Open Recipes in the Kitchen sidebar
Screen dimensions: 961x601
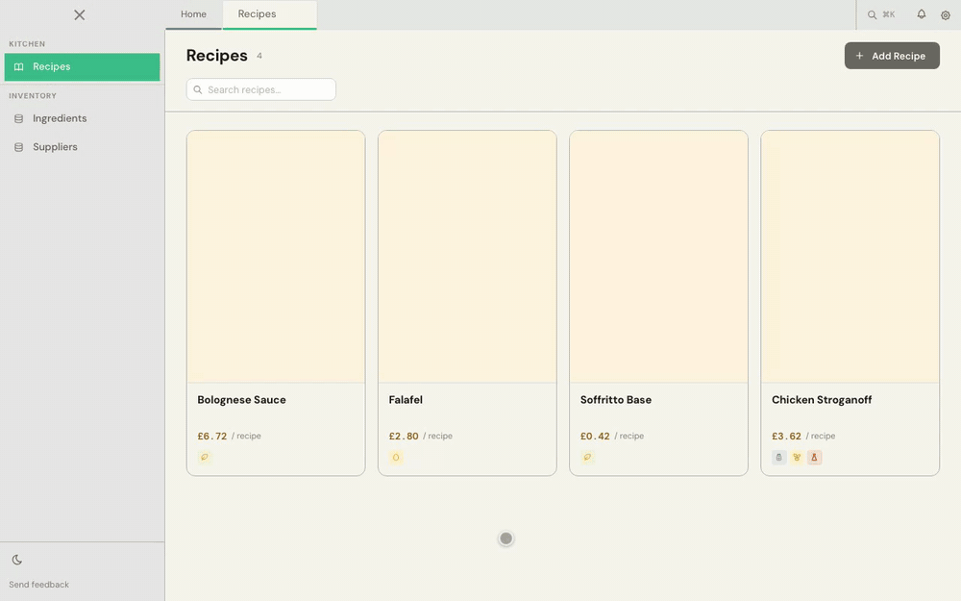(82, 67)
